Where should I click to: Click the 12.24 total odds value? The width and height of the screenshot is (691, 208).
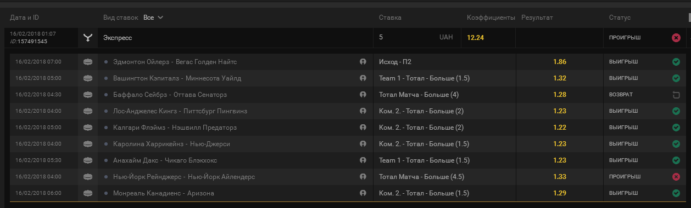tap(476, 38)
